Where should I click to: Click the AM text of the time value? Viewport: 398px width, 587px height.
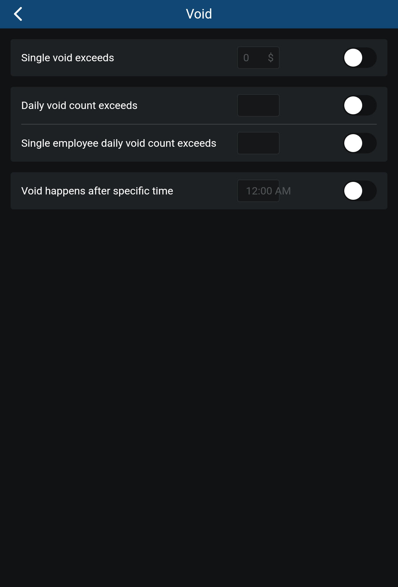[283, 191]
